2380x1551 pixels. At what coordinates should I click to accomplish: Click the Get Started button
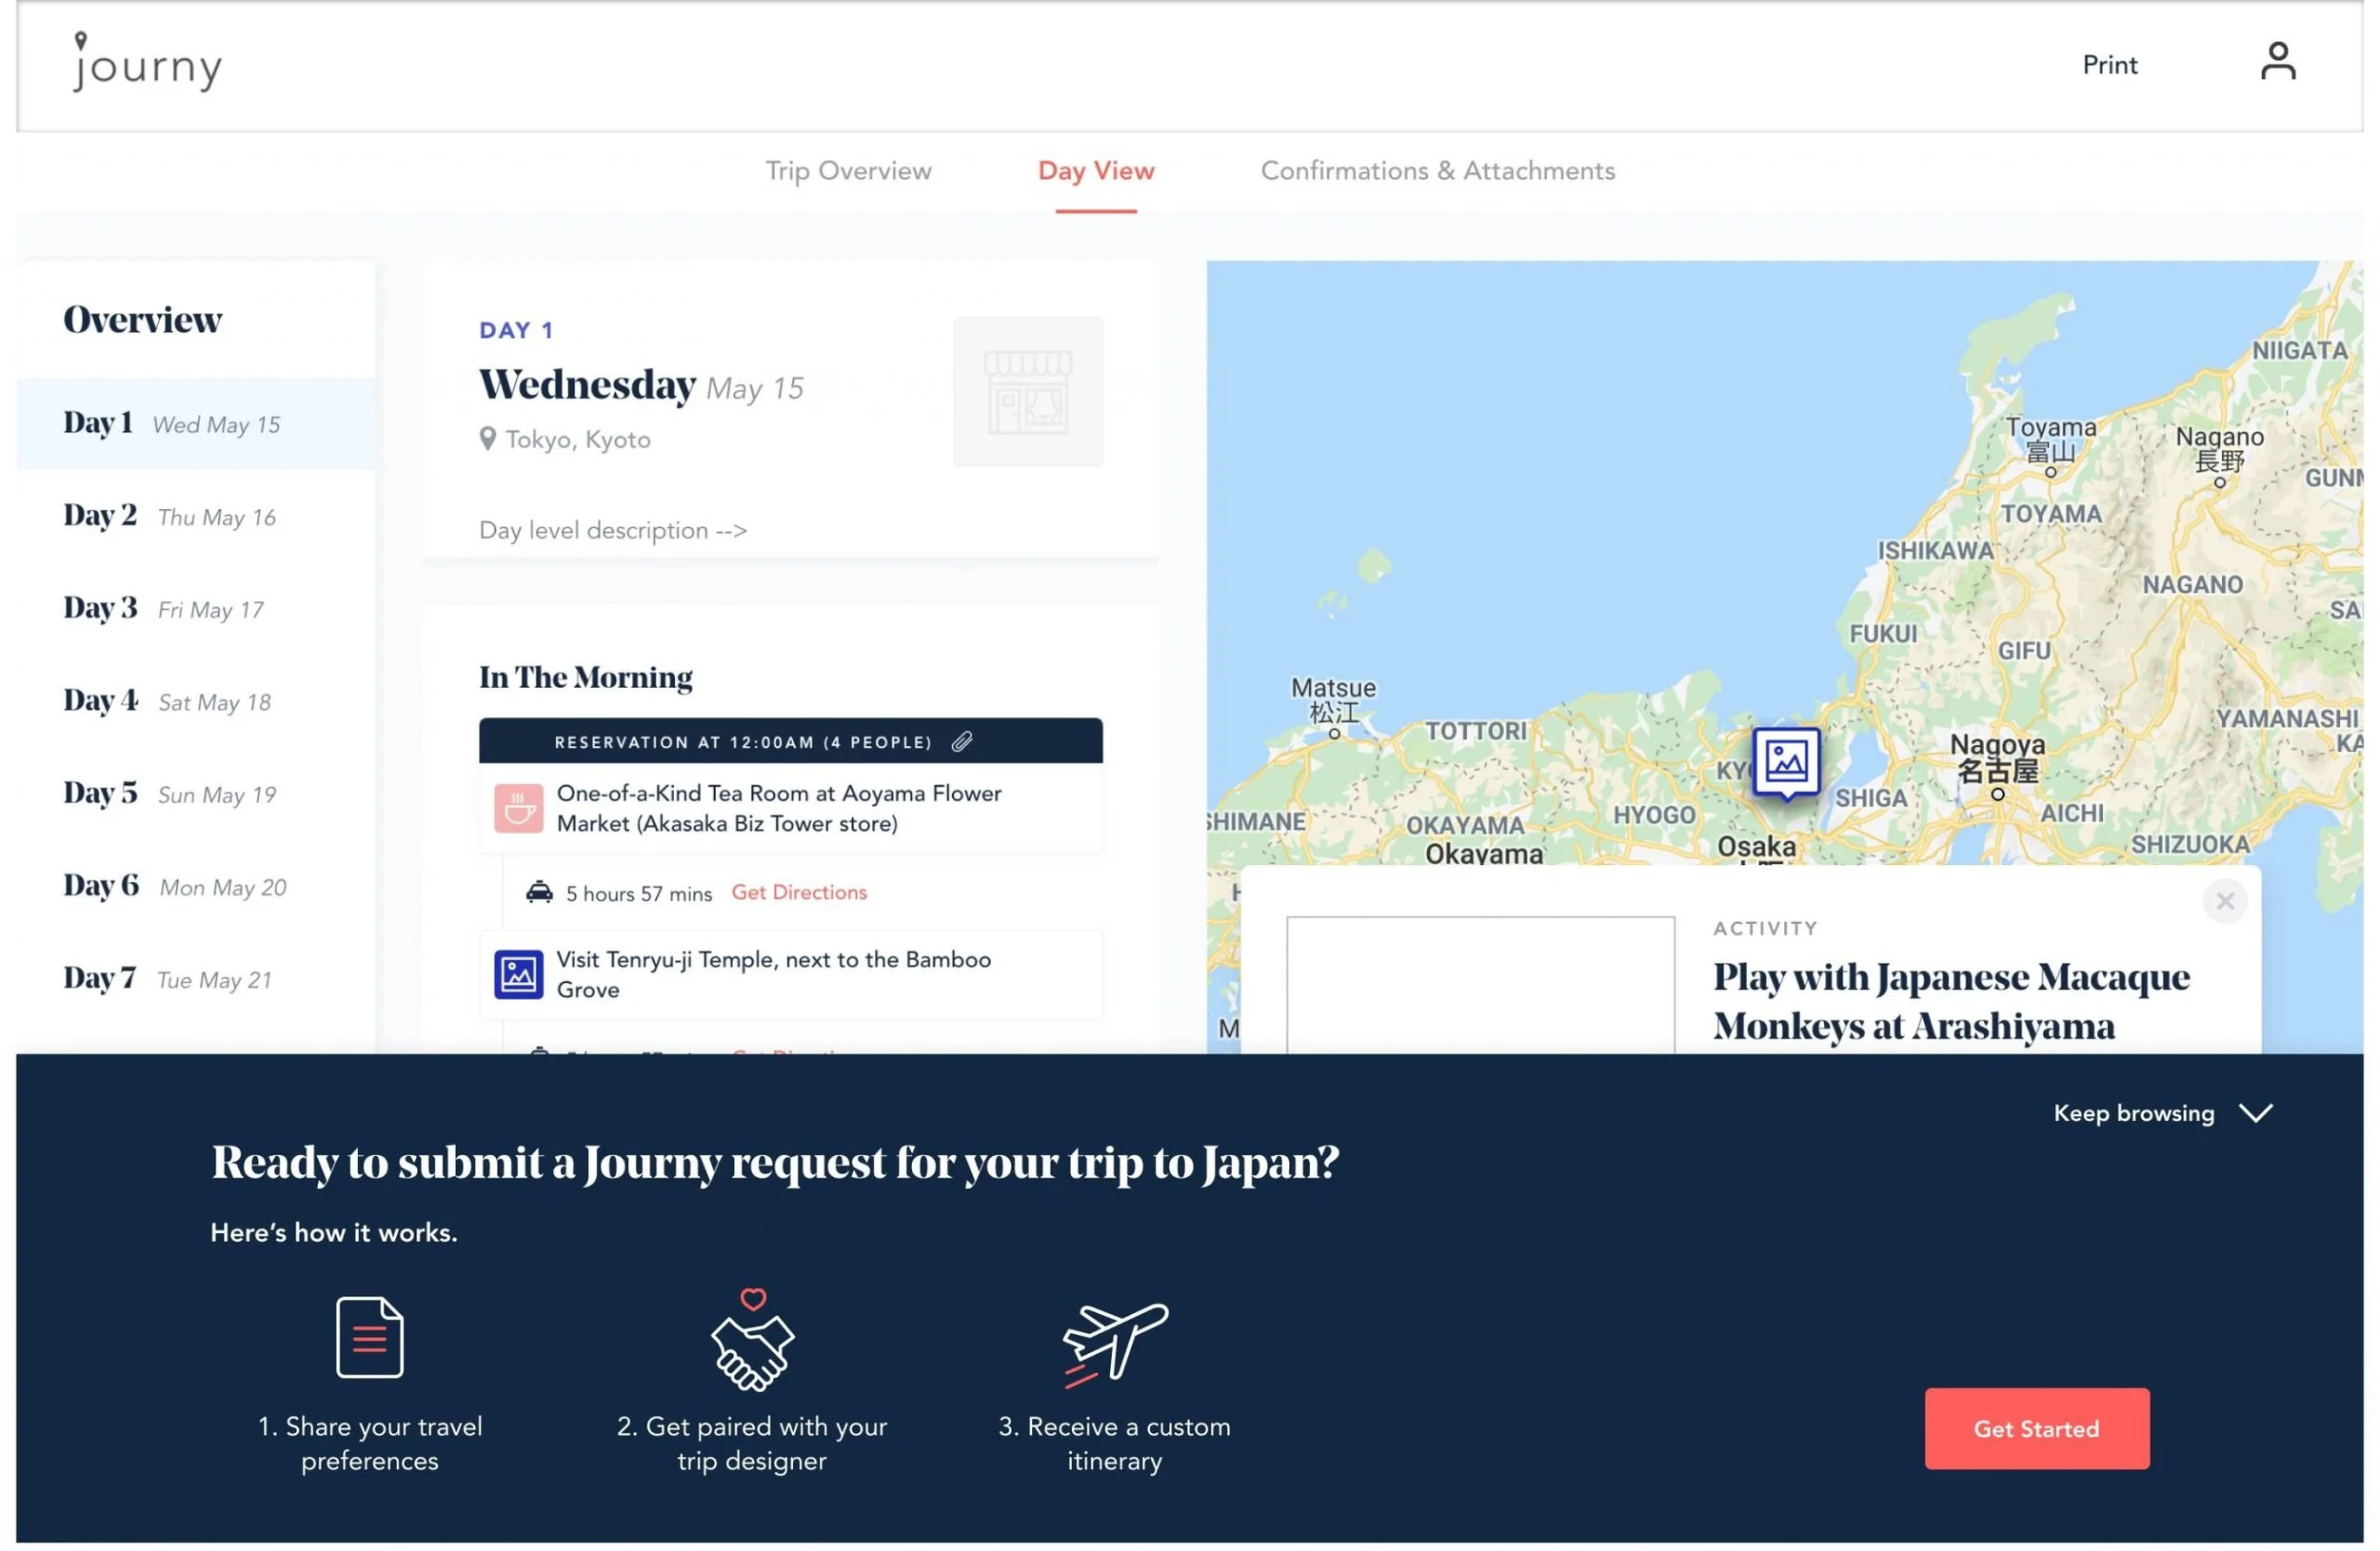(2036, 1429)
